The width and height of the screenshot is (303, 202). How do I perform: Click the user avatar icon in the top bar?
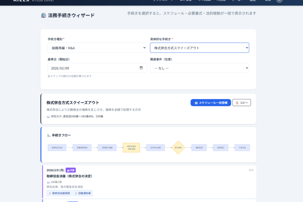tap(279, 1)
